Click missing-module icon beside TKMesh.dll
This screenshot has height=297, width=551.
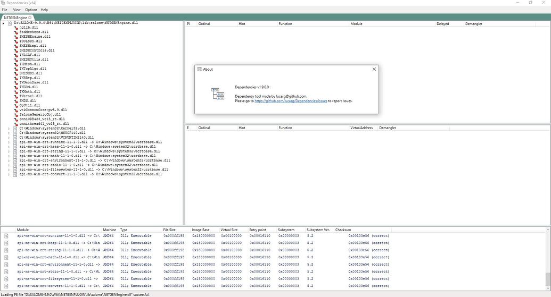pyautogui.click(x=16, y=64)
